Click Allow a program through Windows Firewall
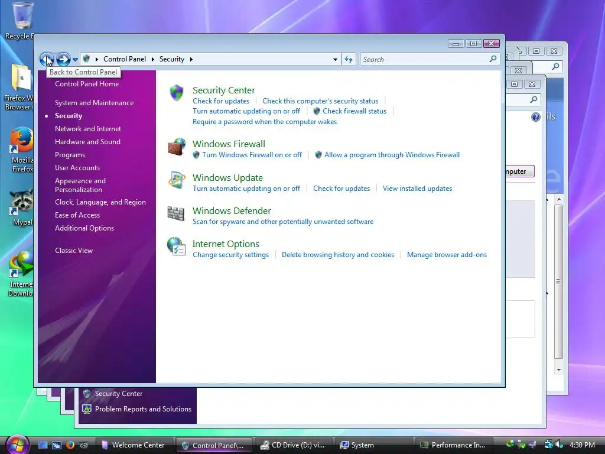This screenshot has width=605, height=454. pyautogui.click(x=392, y=155)
